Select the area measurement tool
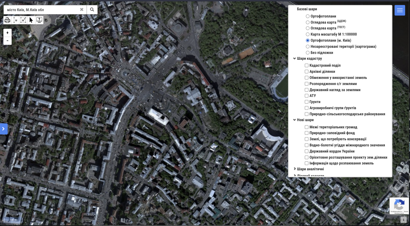Image resolution: width=410 pixels, height=226 pixels. tap(23, 20)
